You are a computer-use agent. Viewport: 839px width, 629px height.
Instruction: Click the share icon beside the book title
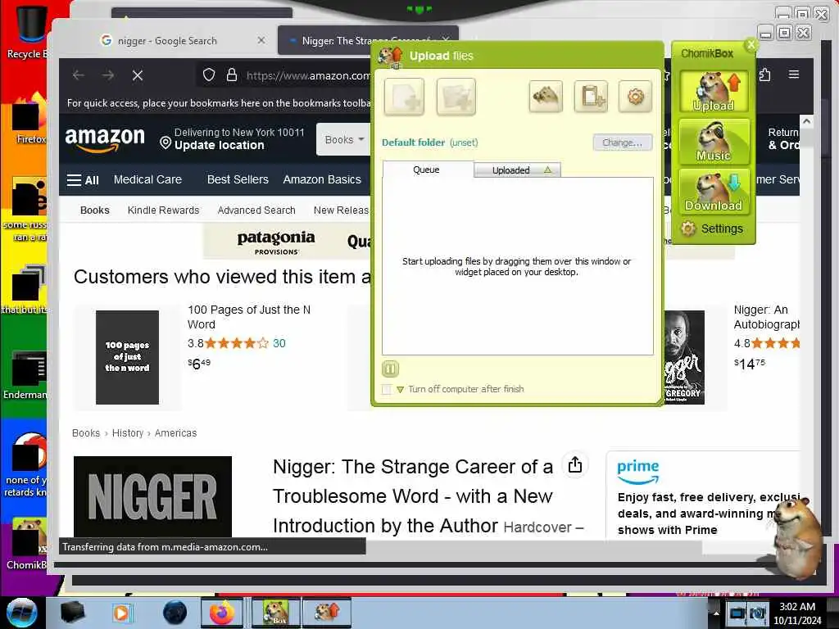pos(575,465)
